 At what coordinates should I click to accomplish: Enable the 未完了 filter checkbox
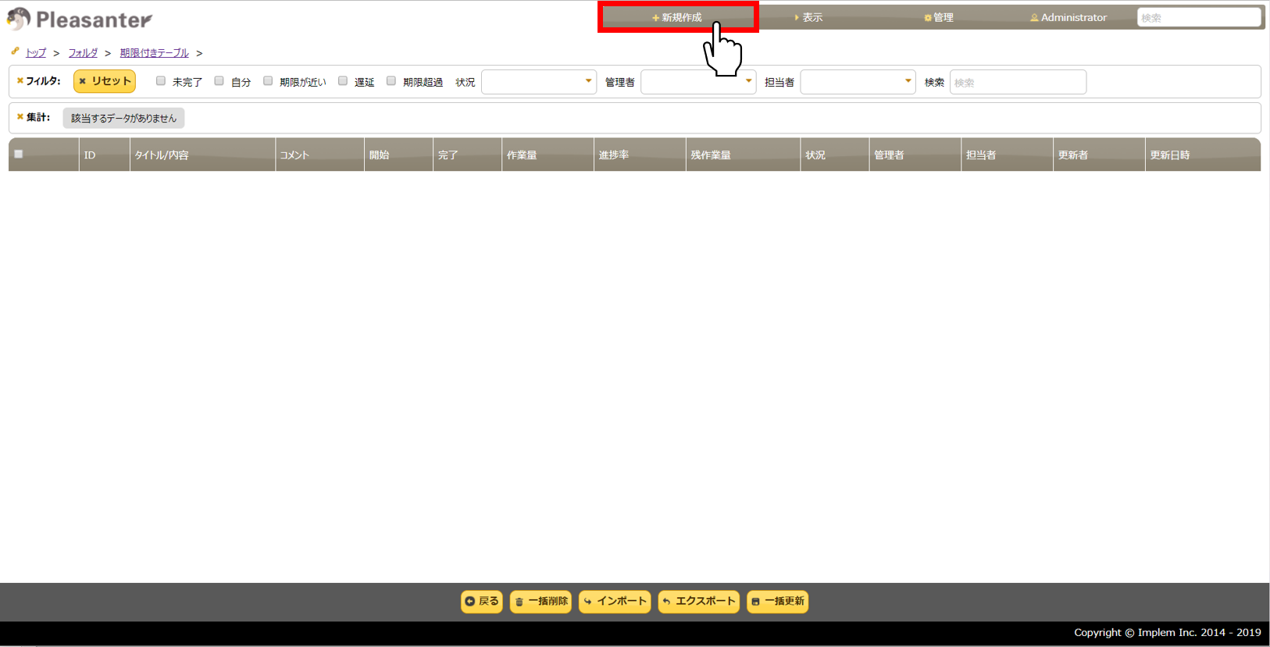pyautogui.click(x=161, y=81)
